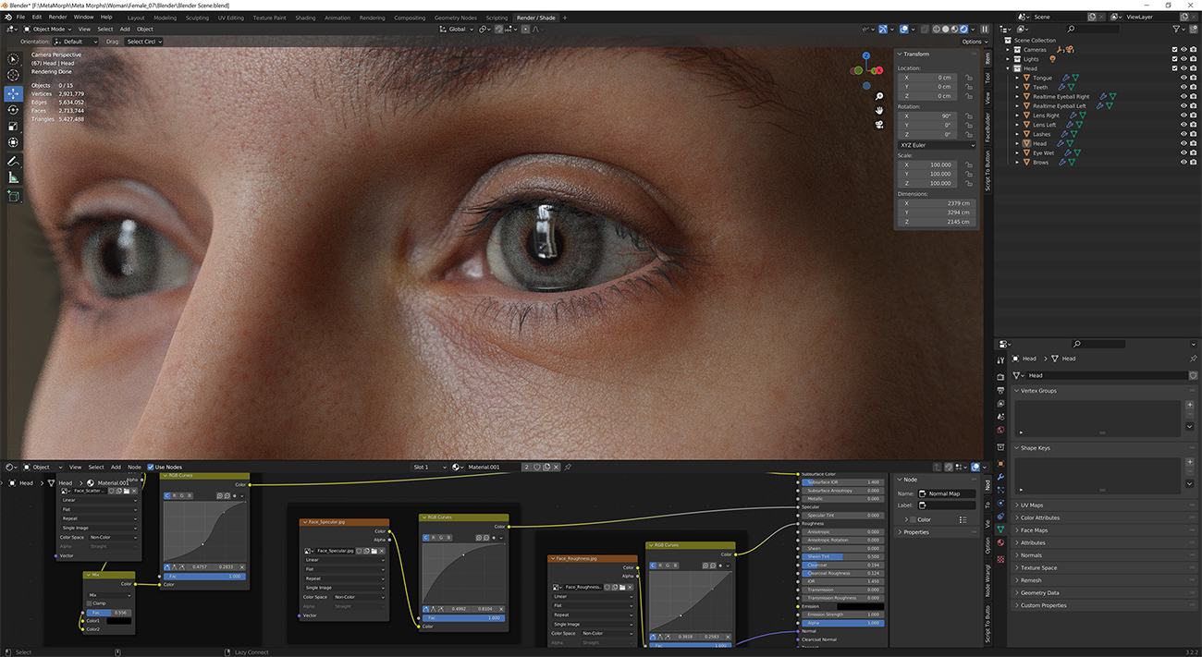1202x657 pixels.
Task: Open the XYZ Euler rotation mode dropdown
Action: [x=937, y=145]
